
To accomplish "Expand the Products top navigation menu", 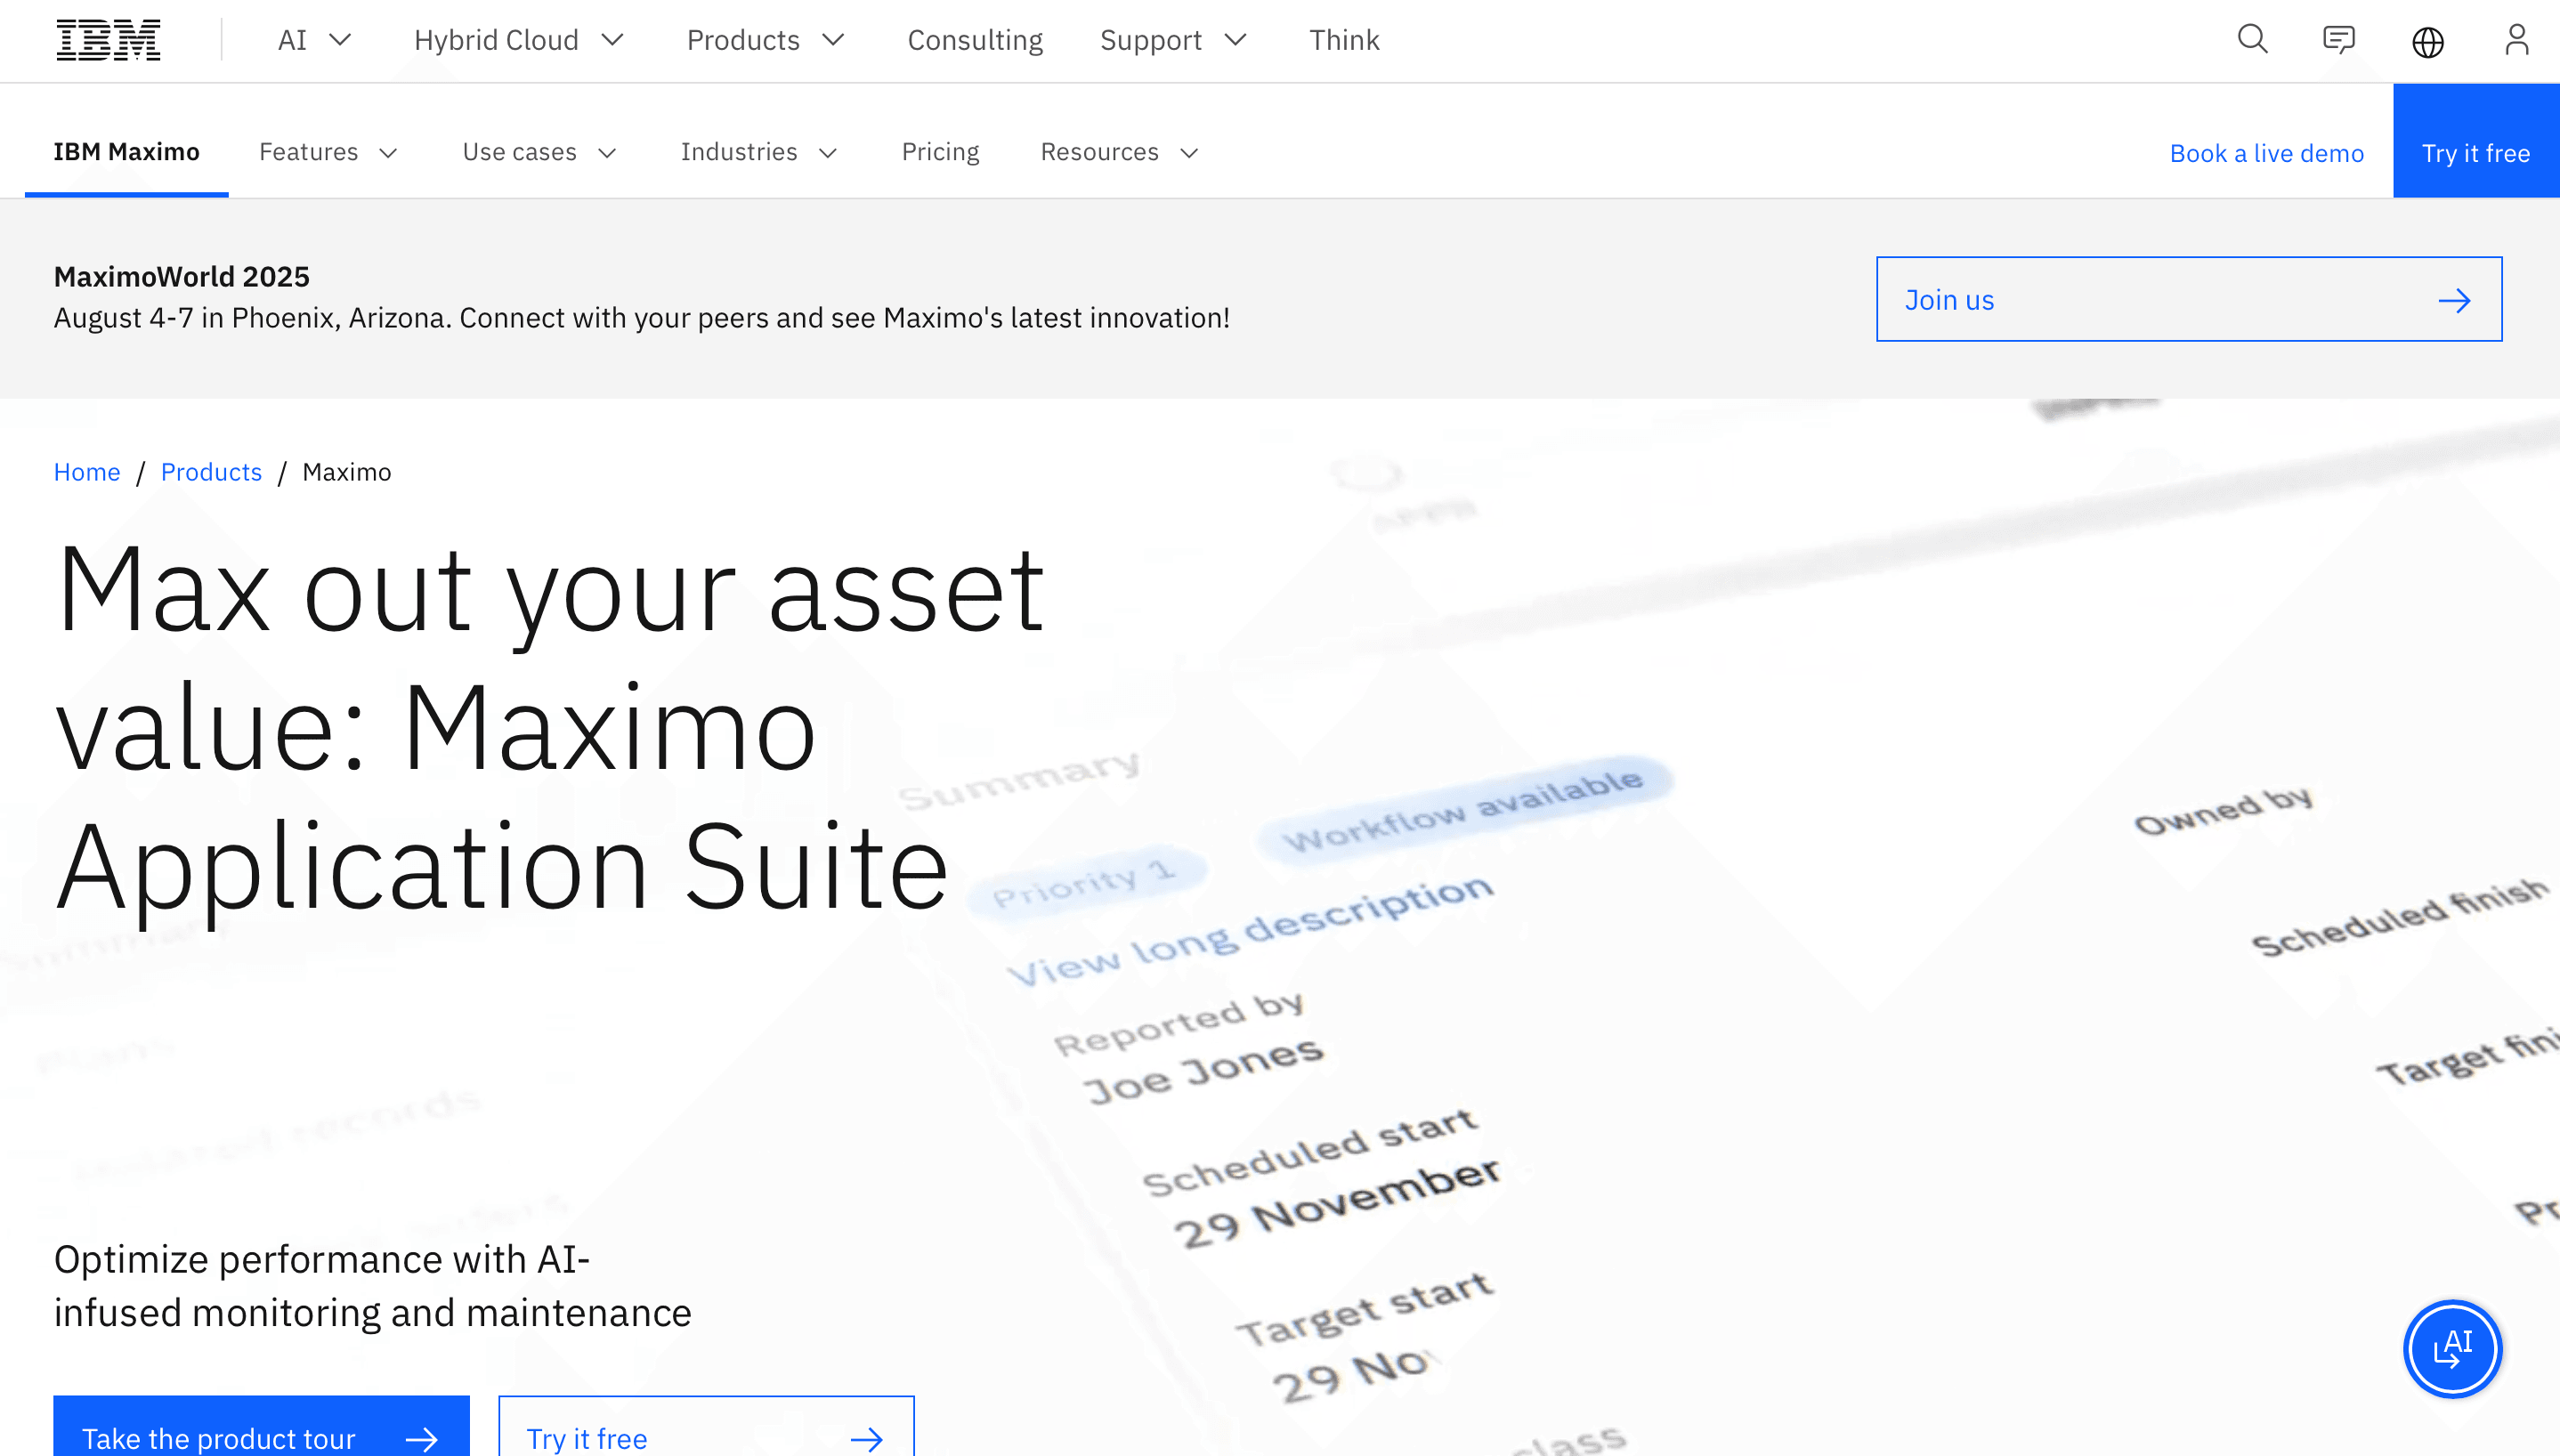I will 766,40.
